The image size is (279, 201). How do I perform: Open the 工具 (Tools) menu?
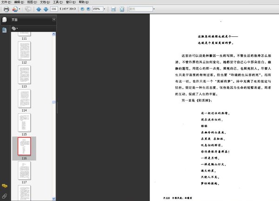pyautogui.click(x=58, y=2)
